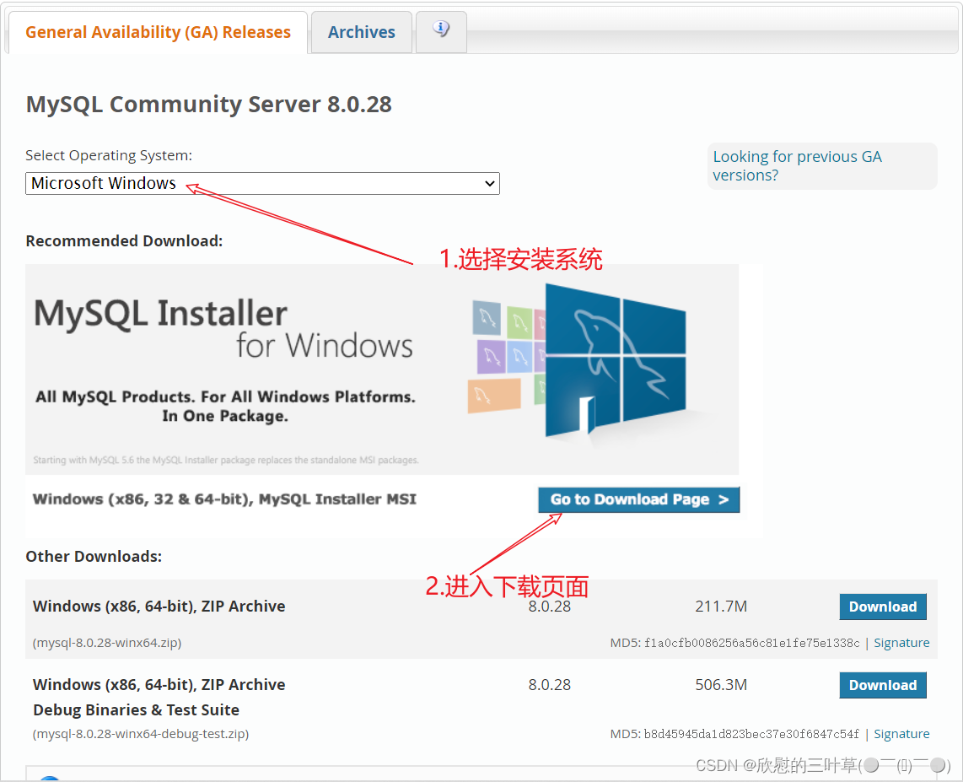Expand the Select Operating System dropdown
This screenshot has width=963, height=782.
click(x=262, y=183)
